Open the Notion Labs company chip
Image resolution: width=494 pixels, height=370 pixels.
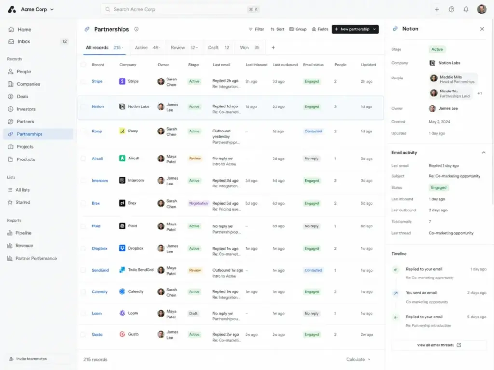click(x=445, y=63)
